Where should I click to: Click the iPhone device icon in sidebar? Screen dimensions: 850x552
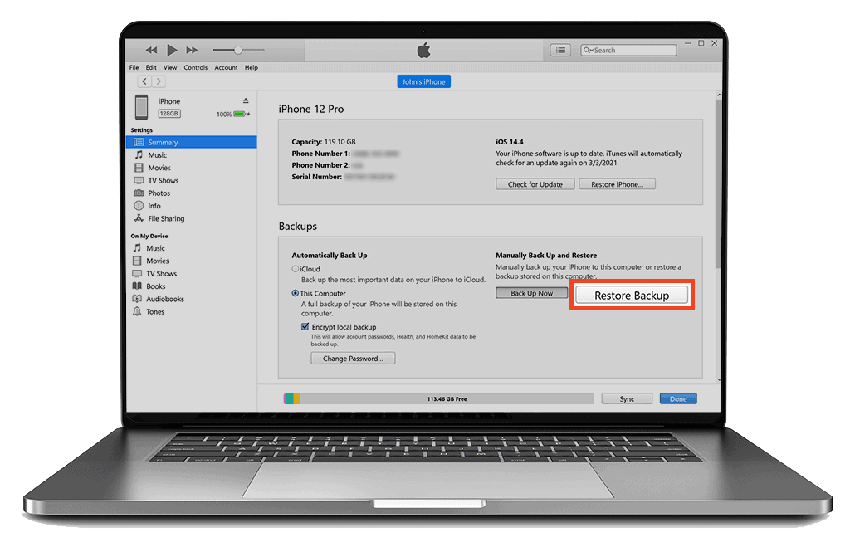click(141, 107)
